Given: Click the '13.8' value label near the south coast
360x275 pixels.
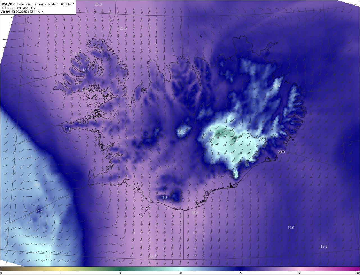Looking at the screenshot, I should (x=164, y=198).
